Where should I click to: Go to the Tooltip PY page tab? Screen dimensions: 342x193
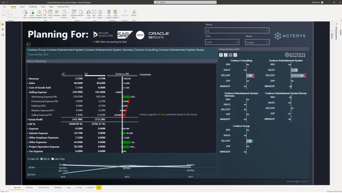pos(90,188)
